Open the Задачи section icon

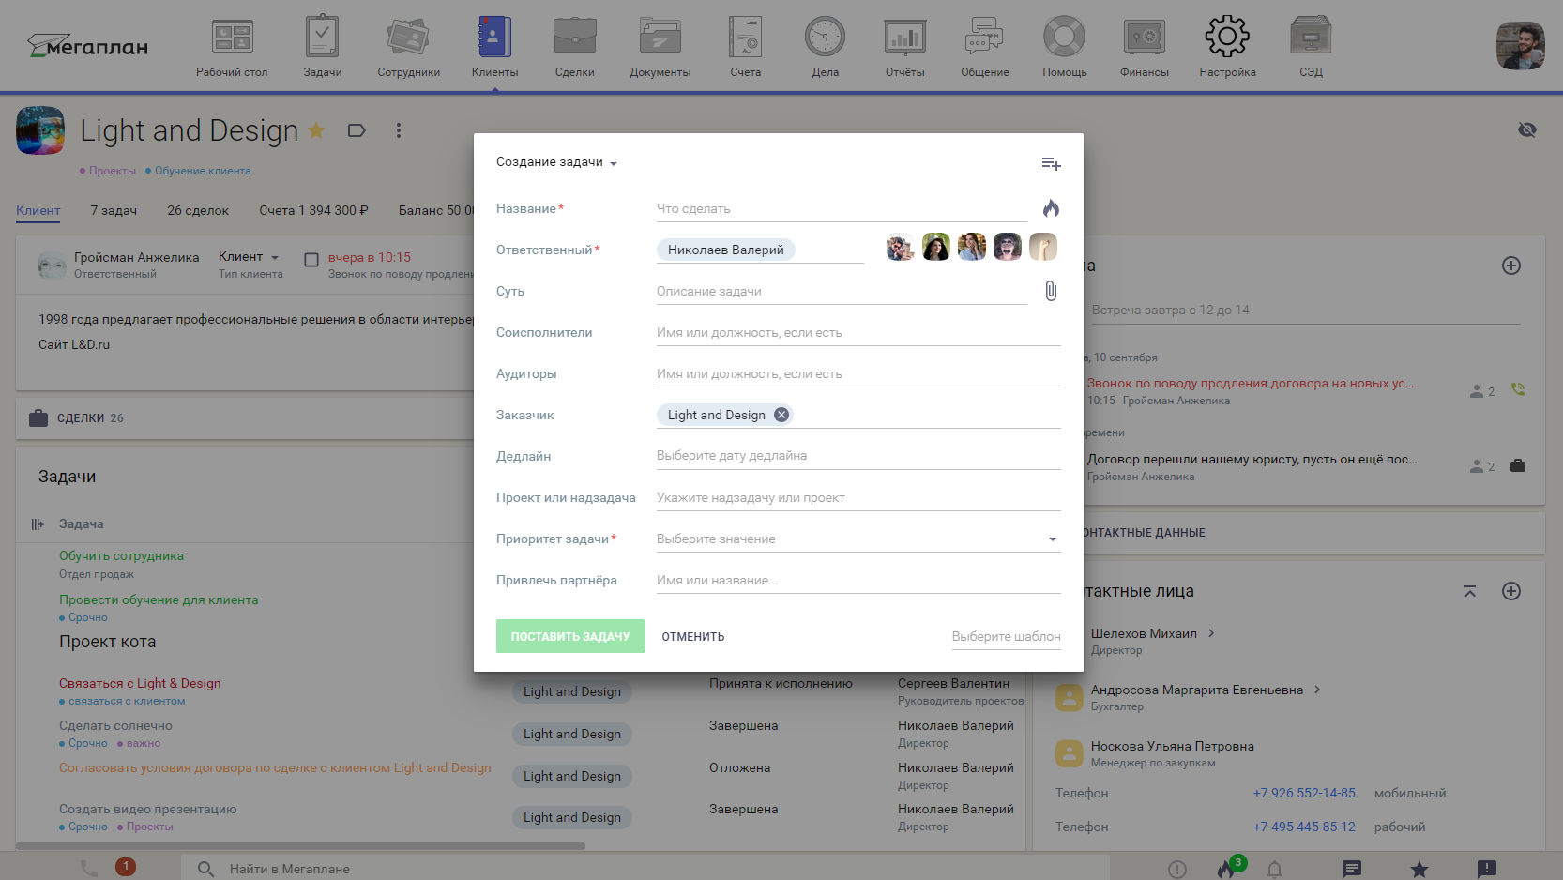pyautogui.click(x=322, y=37)
